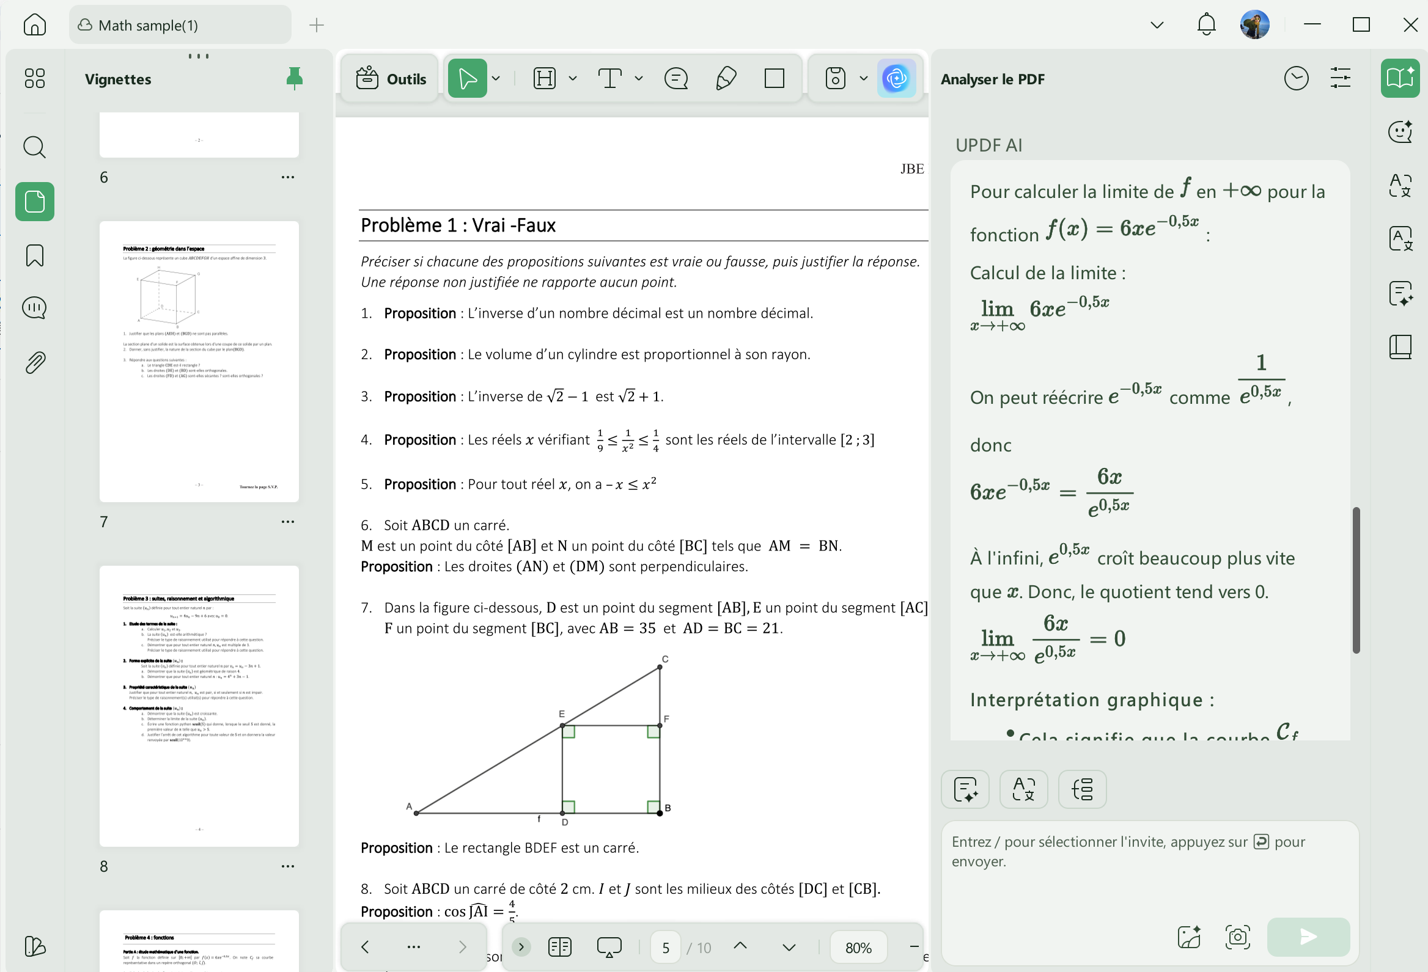Expand the stamp tool dropdown
Screen dimensions: 1428x972
pos(863,79)
